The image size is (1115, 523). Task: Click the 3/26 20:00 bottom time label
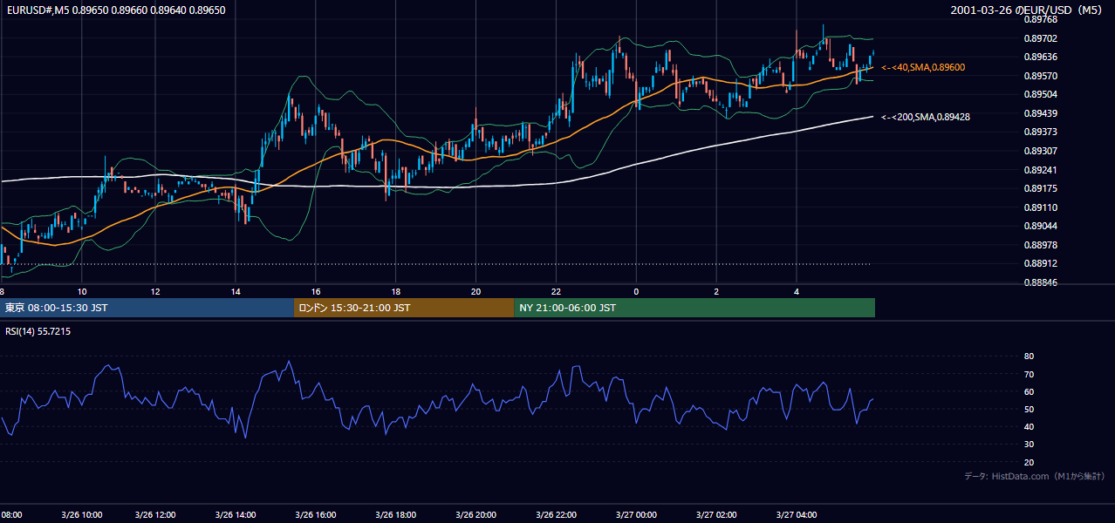pyautogui.click(x=475, y=514)
